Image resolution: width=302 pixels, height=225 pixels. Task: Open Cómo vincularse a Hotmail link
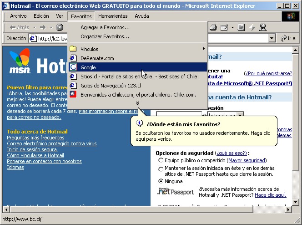point(35,155)
